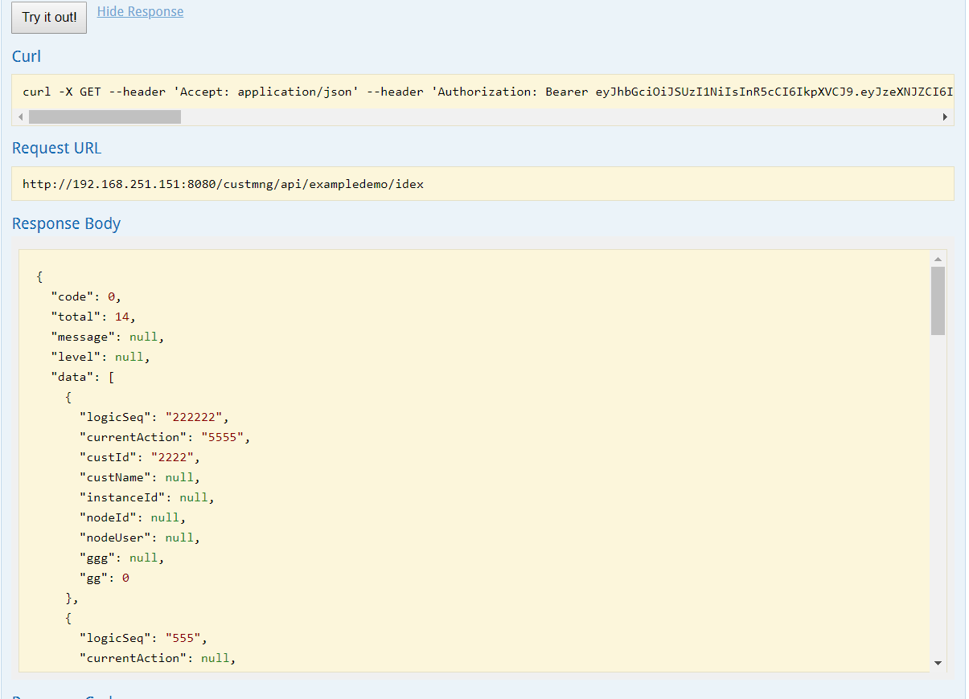Image resolution: width=969 pixels, height=699 pixels.
Task: Click the Curl section heading
Action: [27, 56]
